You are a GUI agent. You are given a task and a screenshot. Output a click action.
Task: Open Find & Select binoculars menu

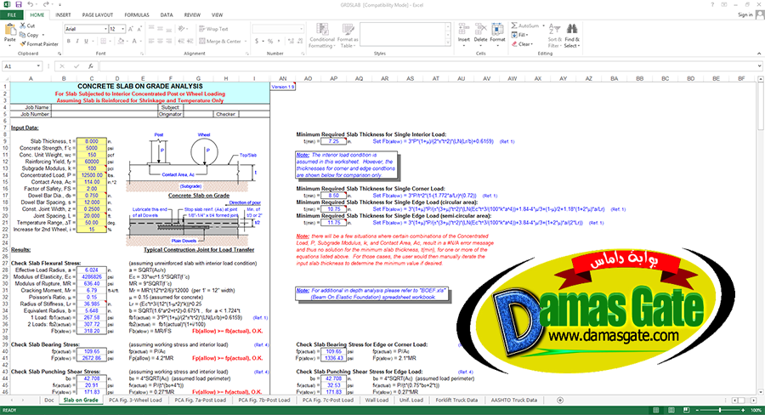572,35
